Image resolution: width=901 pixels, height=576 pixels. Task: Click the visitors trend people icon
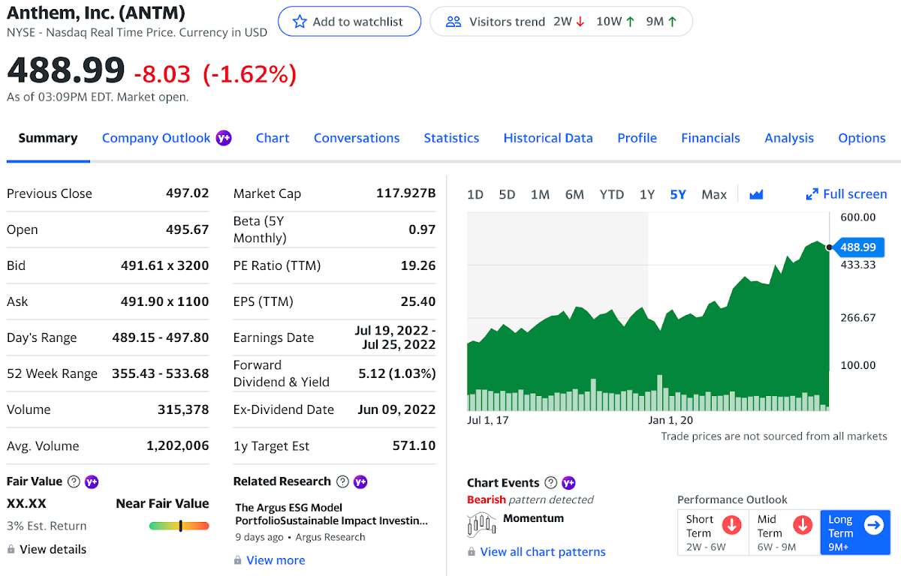(454, 22)
